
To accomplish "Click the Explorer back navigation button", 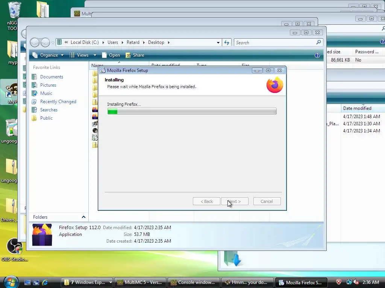I will (35, 43).
